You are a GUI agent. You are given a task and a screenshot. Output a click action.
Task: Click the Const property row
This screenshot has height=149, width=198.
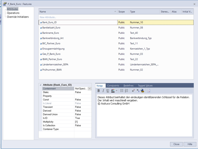pyautogui.click(x=67, y=100)
